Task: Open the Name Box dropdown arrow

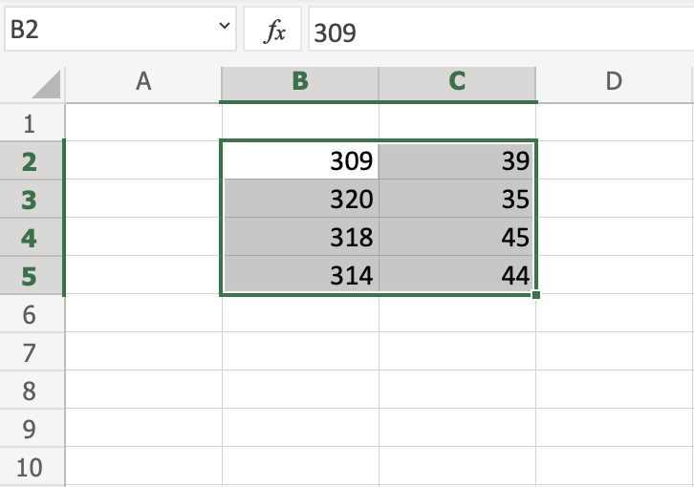Action: pyautogui.click(x=225, y=31)
